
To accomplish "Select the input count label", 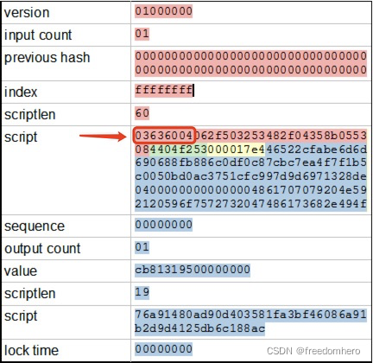I will [x=38, y=35].
